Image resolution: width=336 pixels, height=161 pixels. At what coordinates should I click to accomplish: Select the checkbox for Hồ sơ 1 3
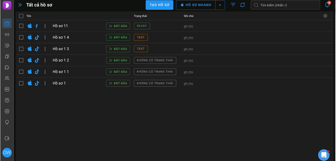pos(21,49)
